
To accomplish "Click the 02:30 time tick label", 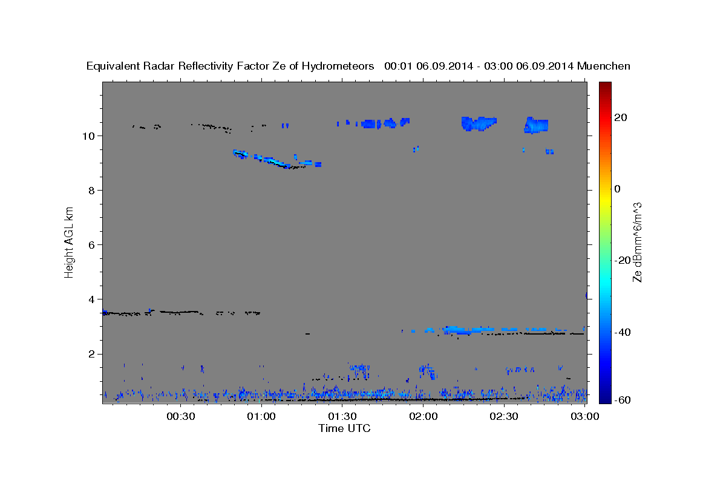I will pyautogui.click(x=505, y=416).
